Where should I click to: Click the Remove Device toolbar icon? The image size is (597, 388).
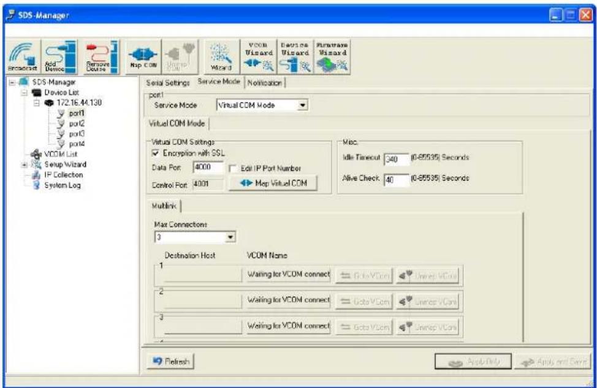point(101,57)
